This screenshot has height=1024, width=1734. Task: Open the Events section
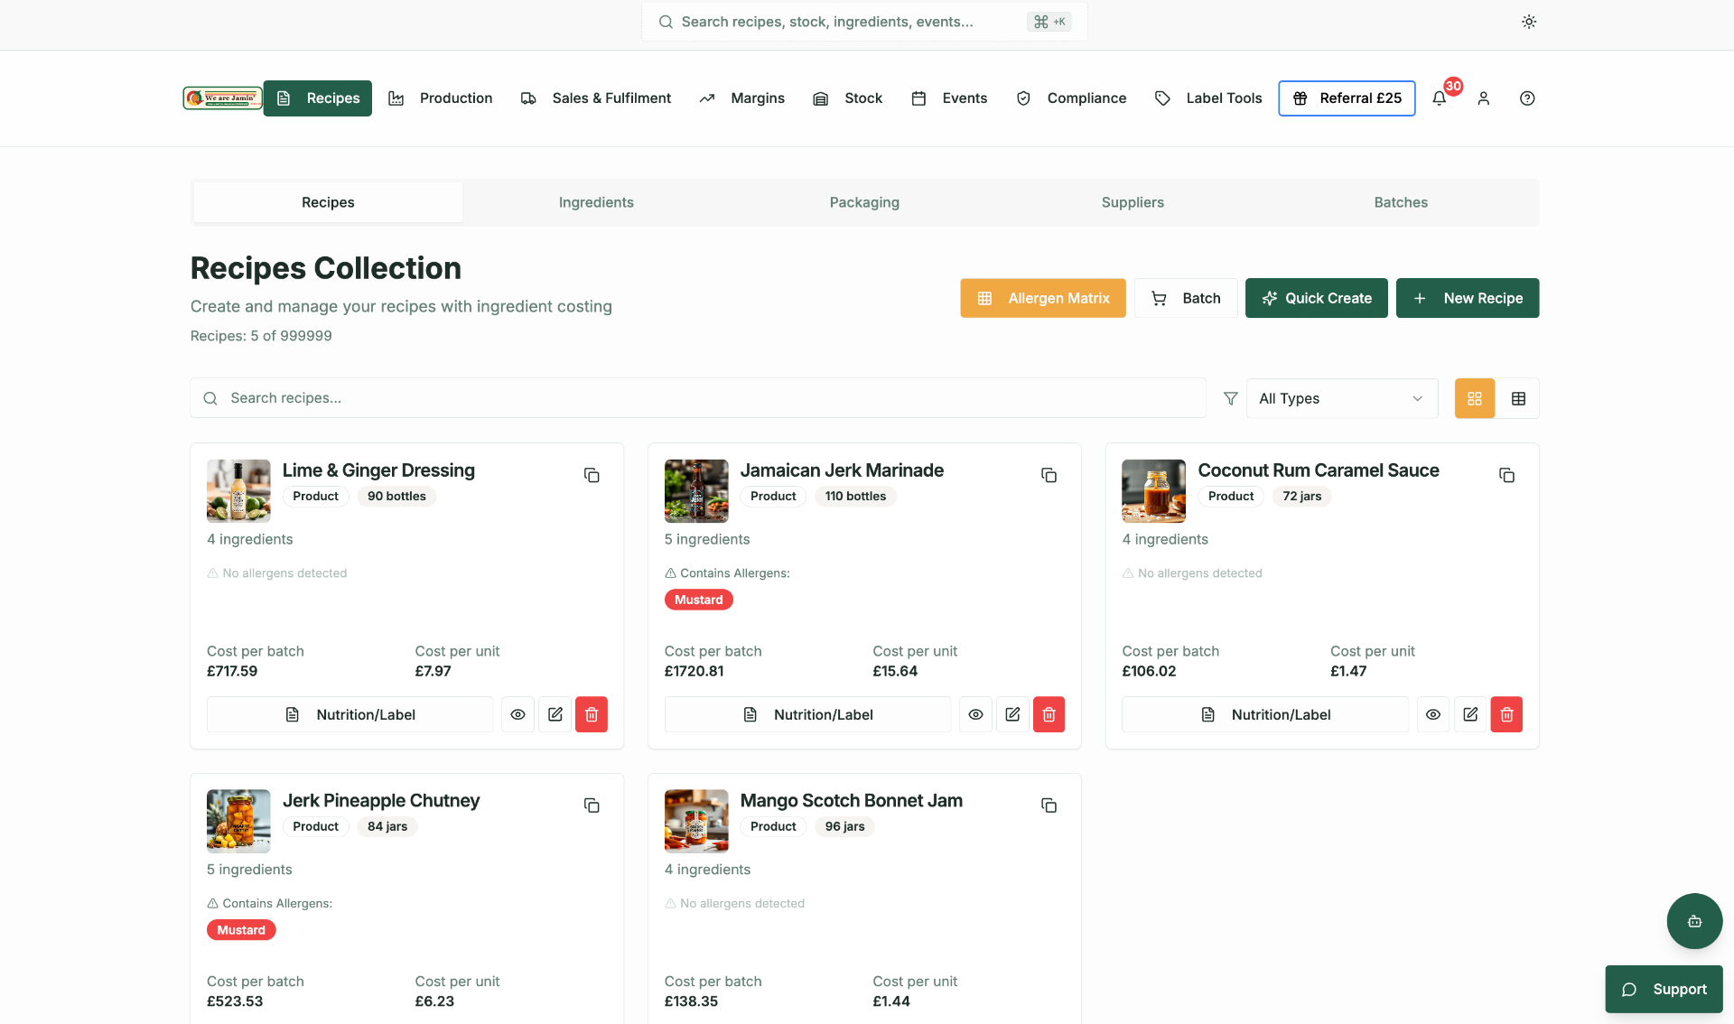coord(949,98)
